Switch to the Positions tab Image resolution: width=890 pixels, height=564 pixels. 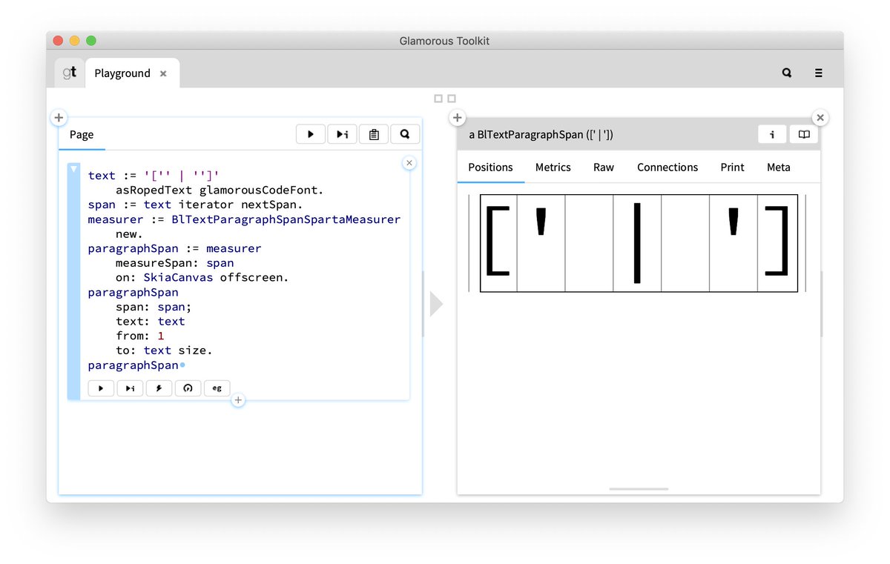490,167
